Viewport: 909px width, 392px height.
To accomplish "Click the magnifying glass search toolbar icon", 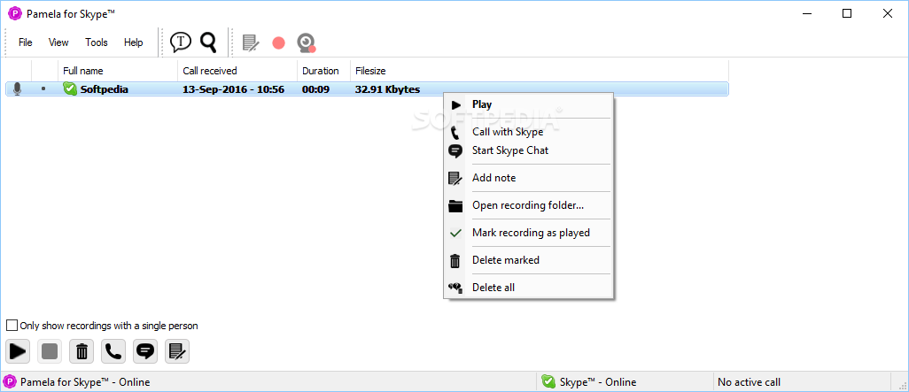I will [x=208, y=42].
